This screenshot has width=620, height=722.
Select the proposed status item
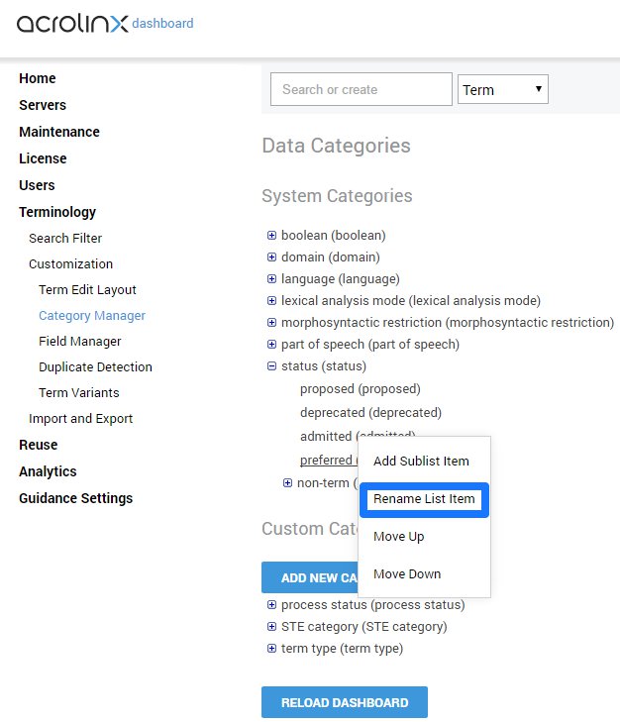tap(361, 389)
